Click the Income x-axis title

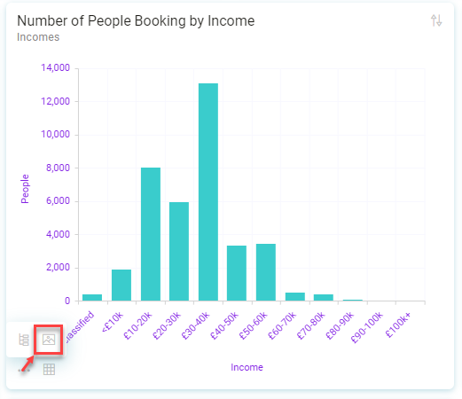point(247,367)
